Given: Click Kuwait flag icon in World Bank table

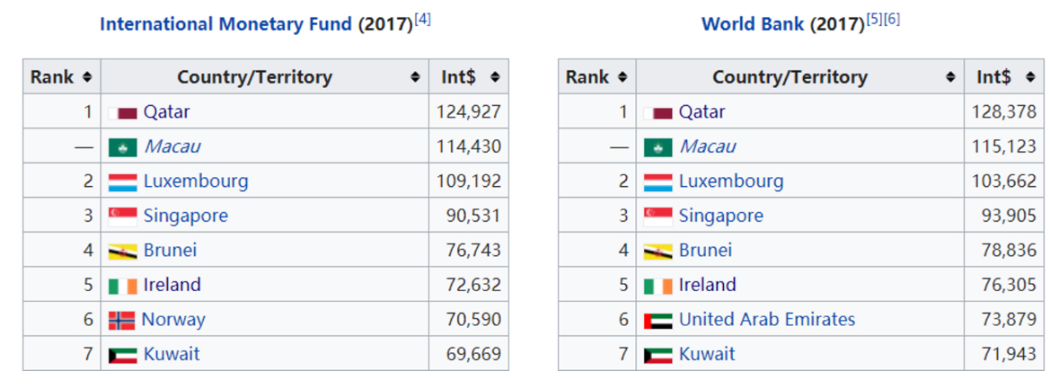Looking at the screenshot, I should tap(657, 355).
